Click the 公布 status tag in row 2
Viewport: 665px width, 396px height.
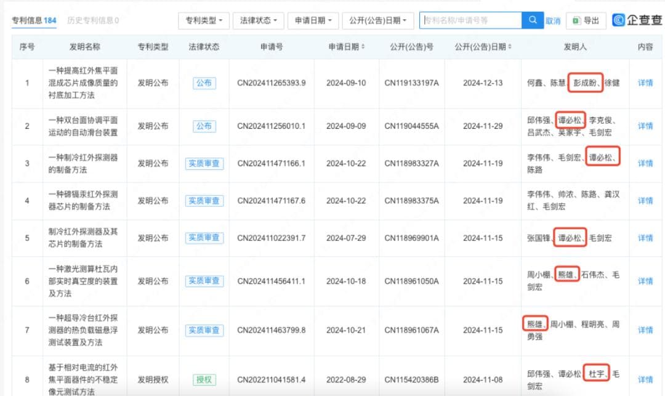[x=204, y=126]
